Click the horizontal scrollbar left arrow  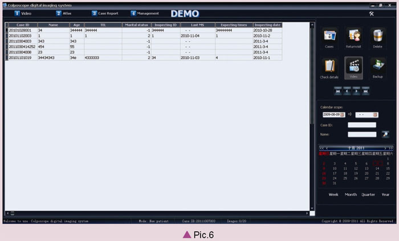7,213
